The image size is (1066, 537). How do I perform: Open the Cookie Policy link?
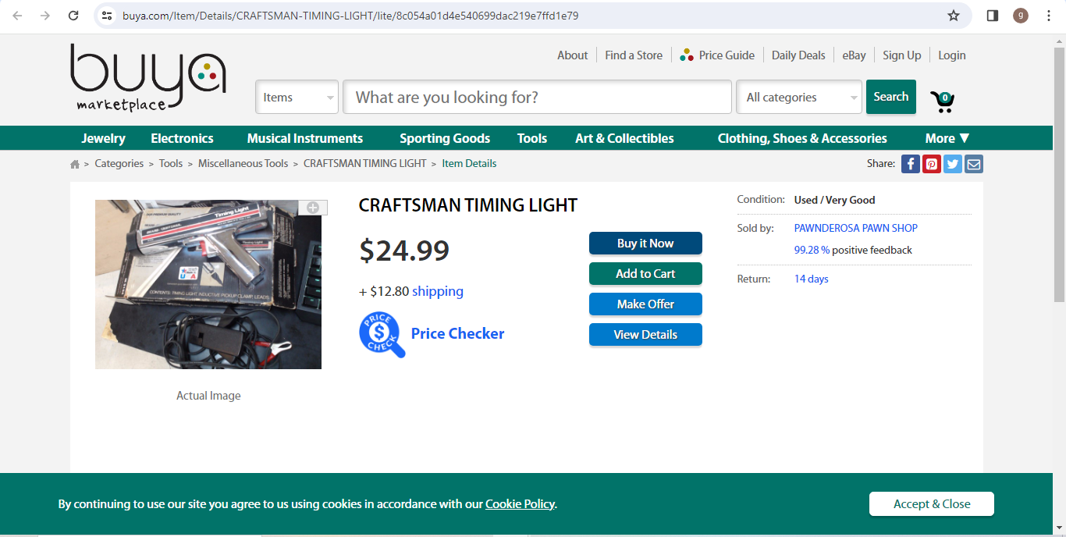pyautogui.click(x=520, y=504)
